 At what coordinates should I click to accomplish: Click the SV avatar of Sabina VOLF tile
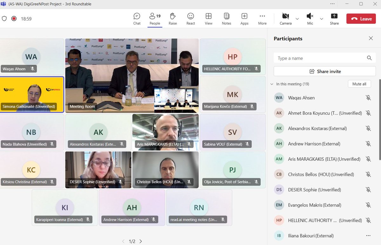232,132
